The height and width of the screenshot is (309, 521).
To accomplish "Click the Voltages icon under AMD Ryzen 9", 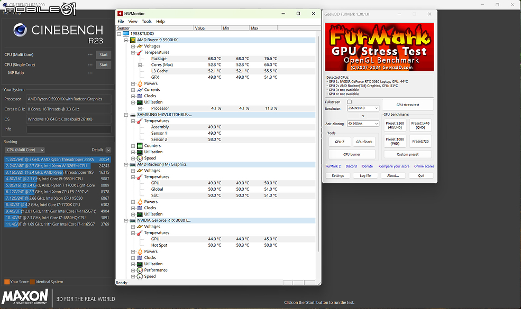I will (x=140, y=46).
